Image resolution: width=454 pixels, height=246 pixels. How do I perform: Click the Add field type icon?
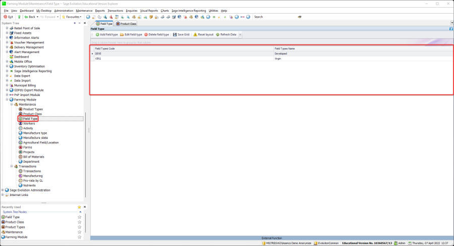[x=97, y=34]
